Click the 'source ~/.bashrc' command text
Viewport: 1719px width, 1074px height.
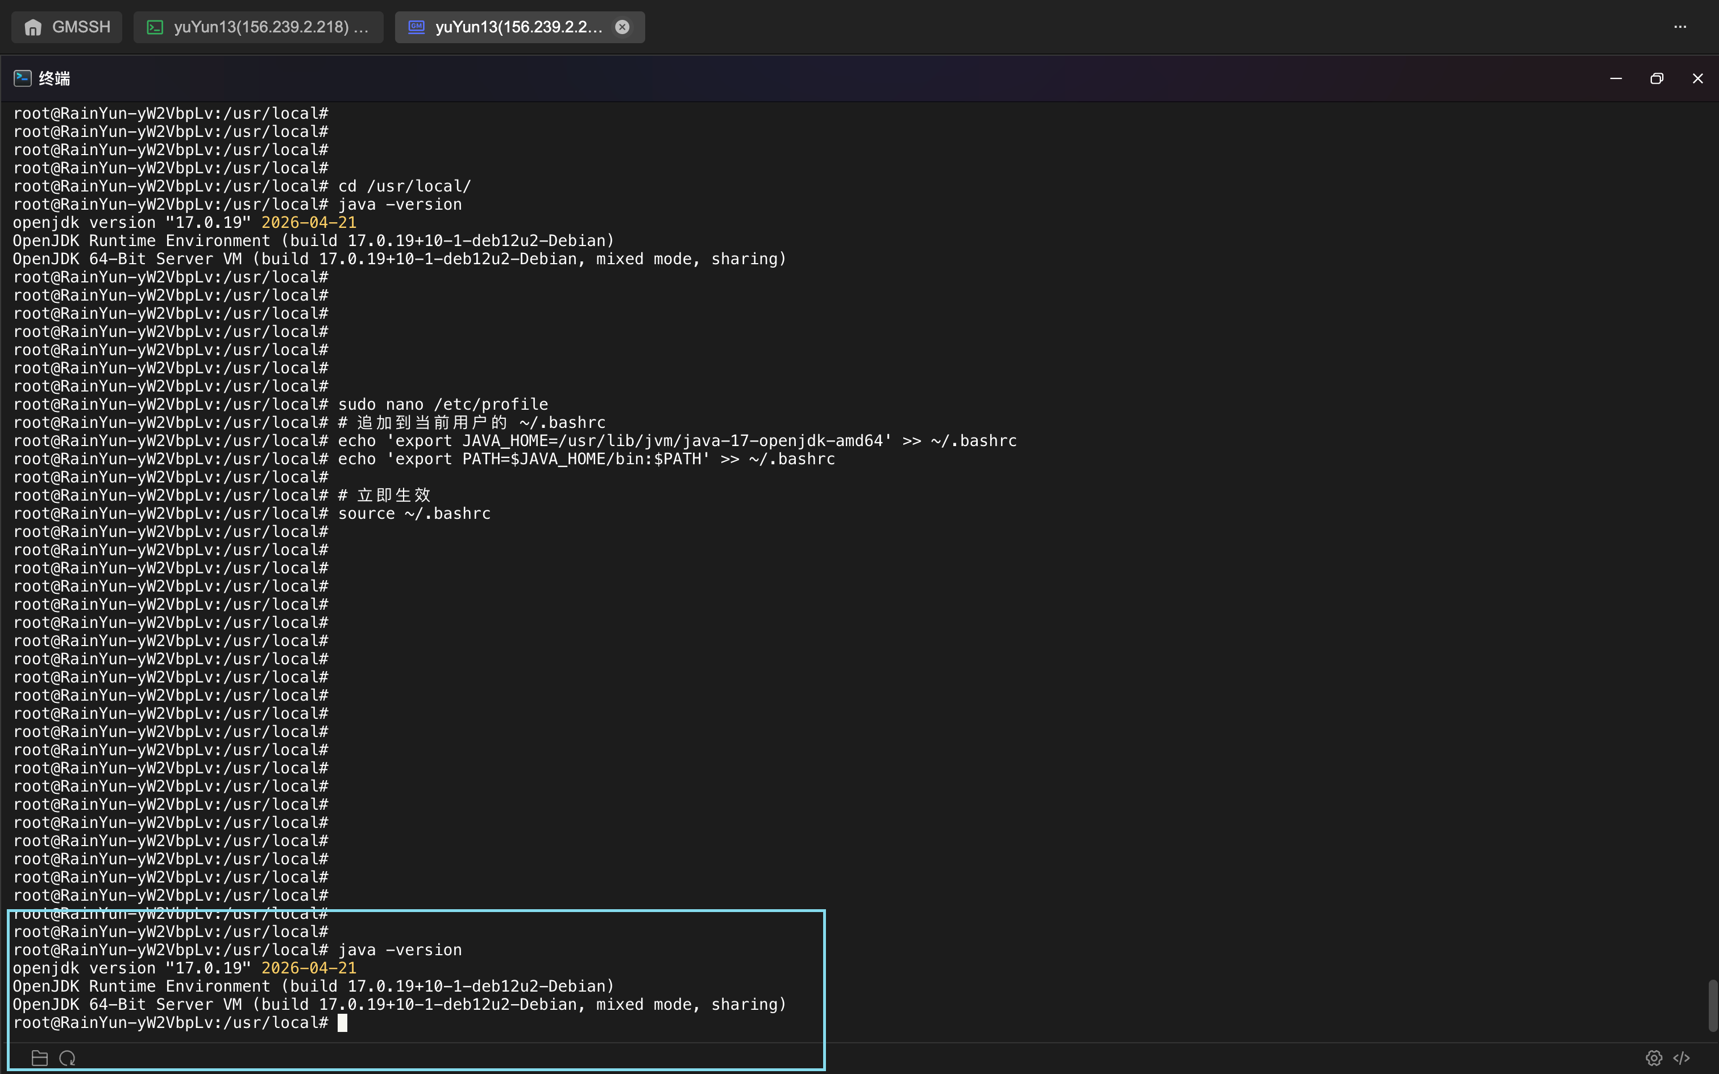tap(414, 514)
